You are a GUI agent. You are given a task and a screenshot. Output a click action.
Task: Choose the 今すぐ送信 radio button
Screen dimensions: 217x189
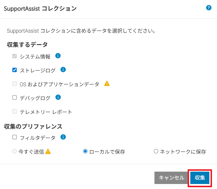click(14, 151)
